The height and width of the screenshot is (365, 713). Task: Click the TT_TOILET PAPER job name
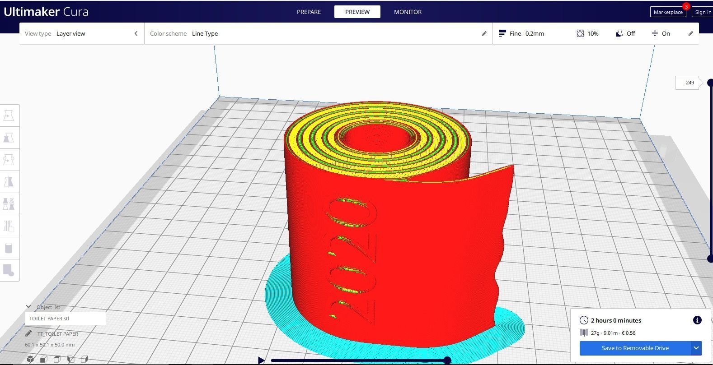click(58, 334)
